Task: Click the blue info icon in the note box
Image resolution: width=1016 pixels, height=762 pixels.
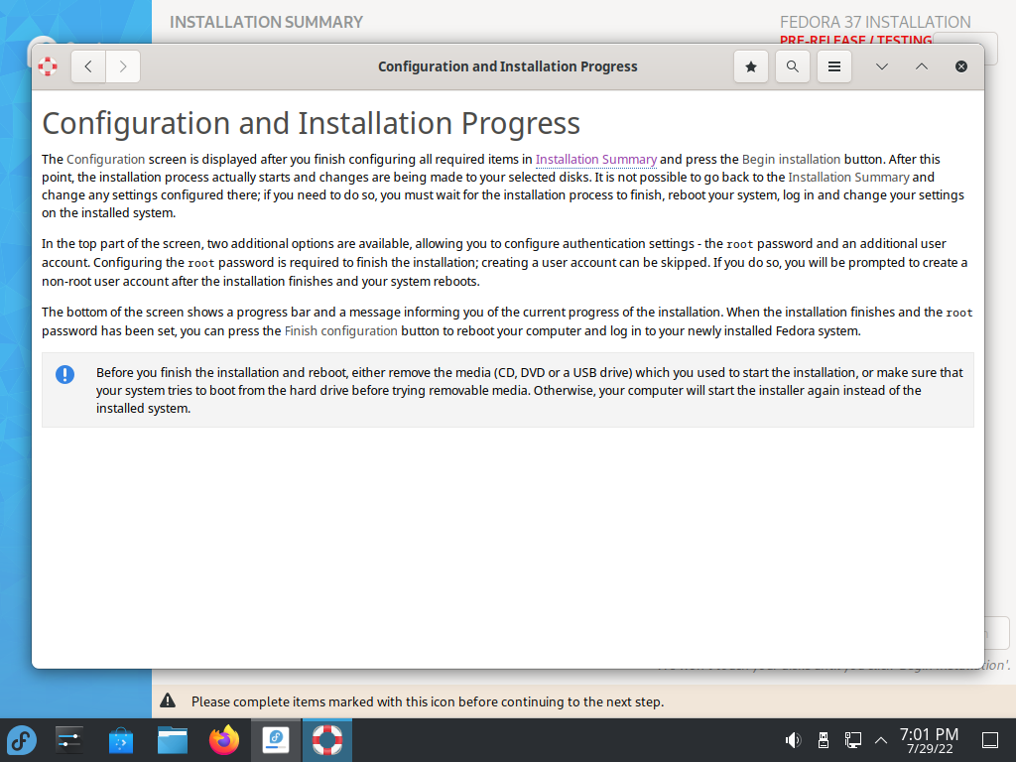Action: [x=64, y=374]
